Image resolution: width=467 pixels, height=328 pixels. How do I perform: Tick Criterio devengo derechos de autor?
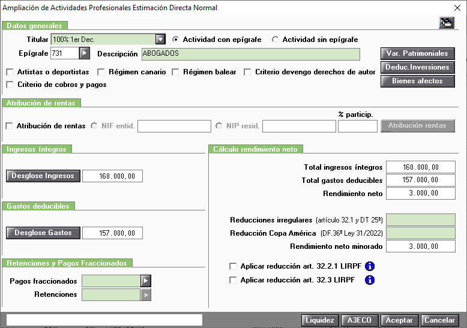247,72
